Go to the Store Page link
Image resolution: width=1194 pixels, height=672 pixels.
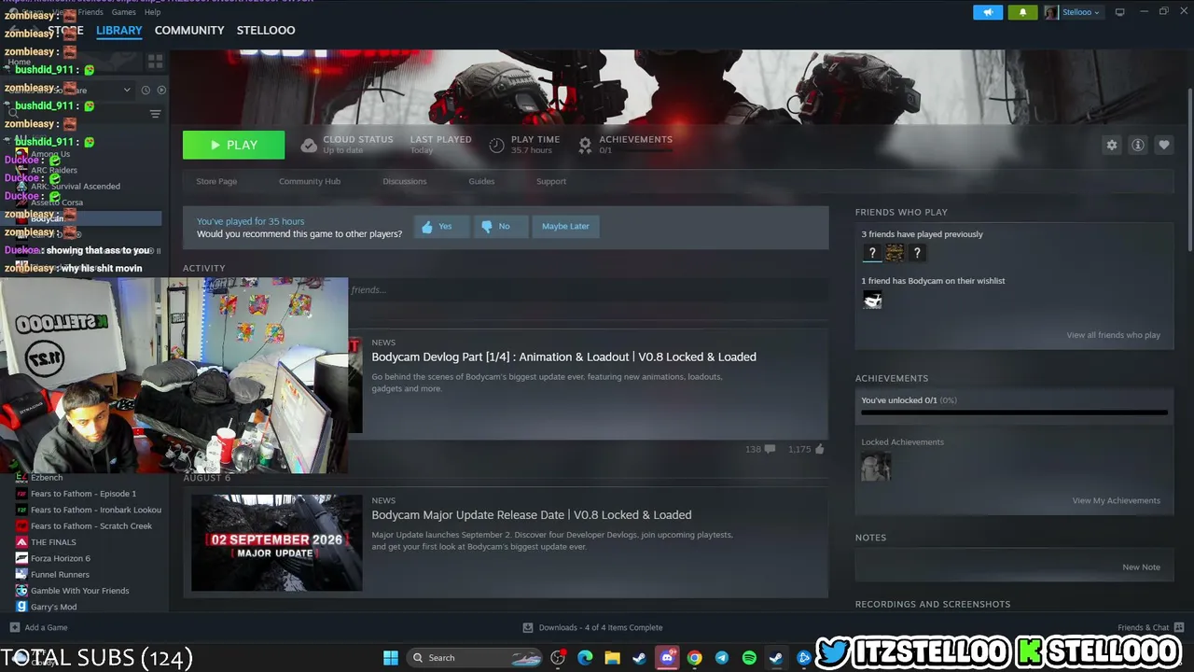click(x=216, y=181)
